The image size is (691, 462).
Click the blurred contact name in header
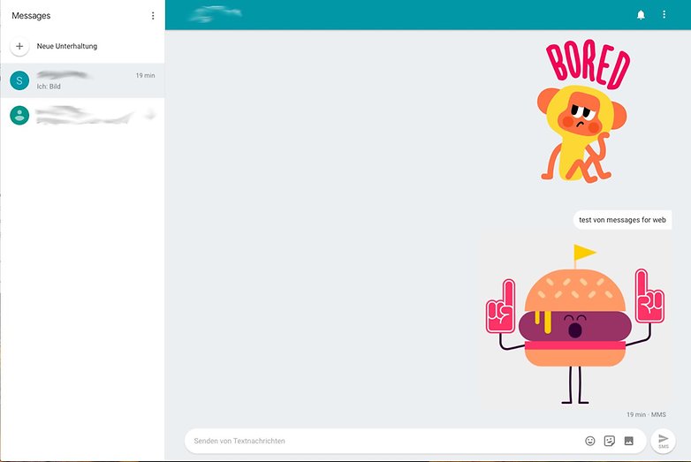[216, 14]
